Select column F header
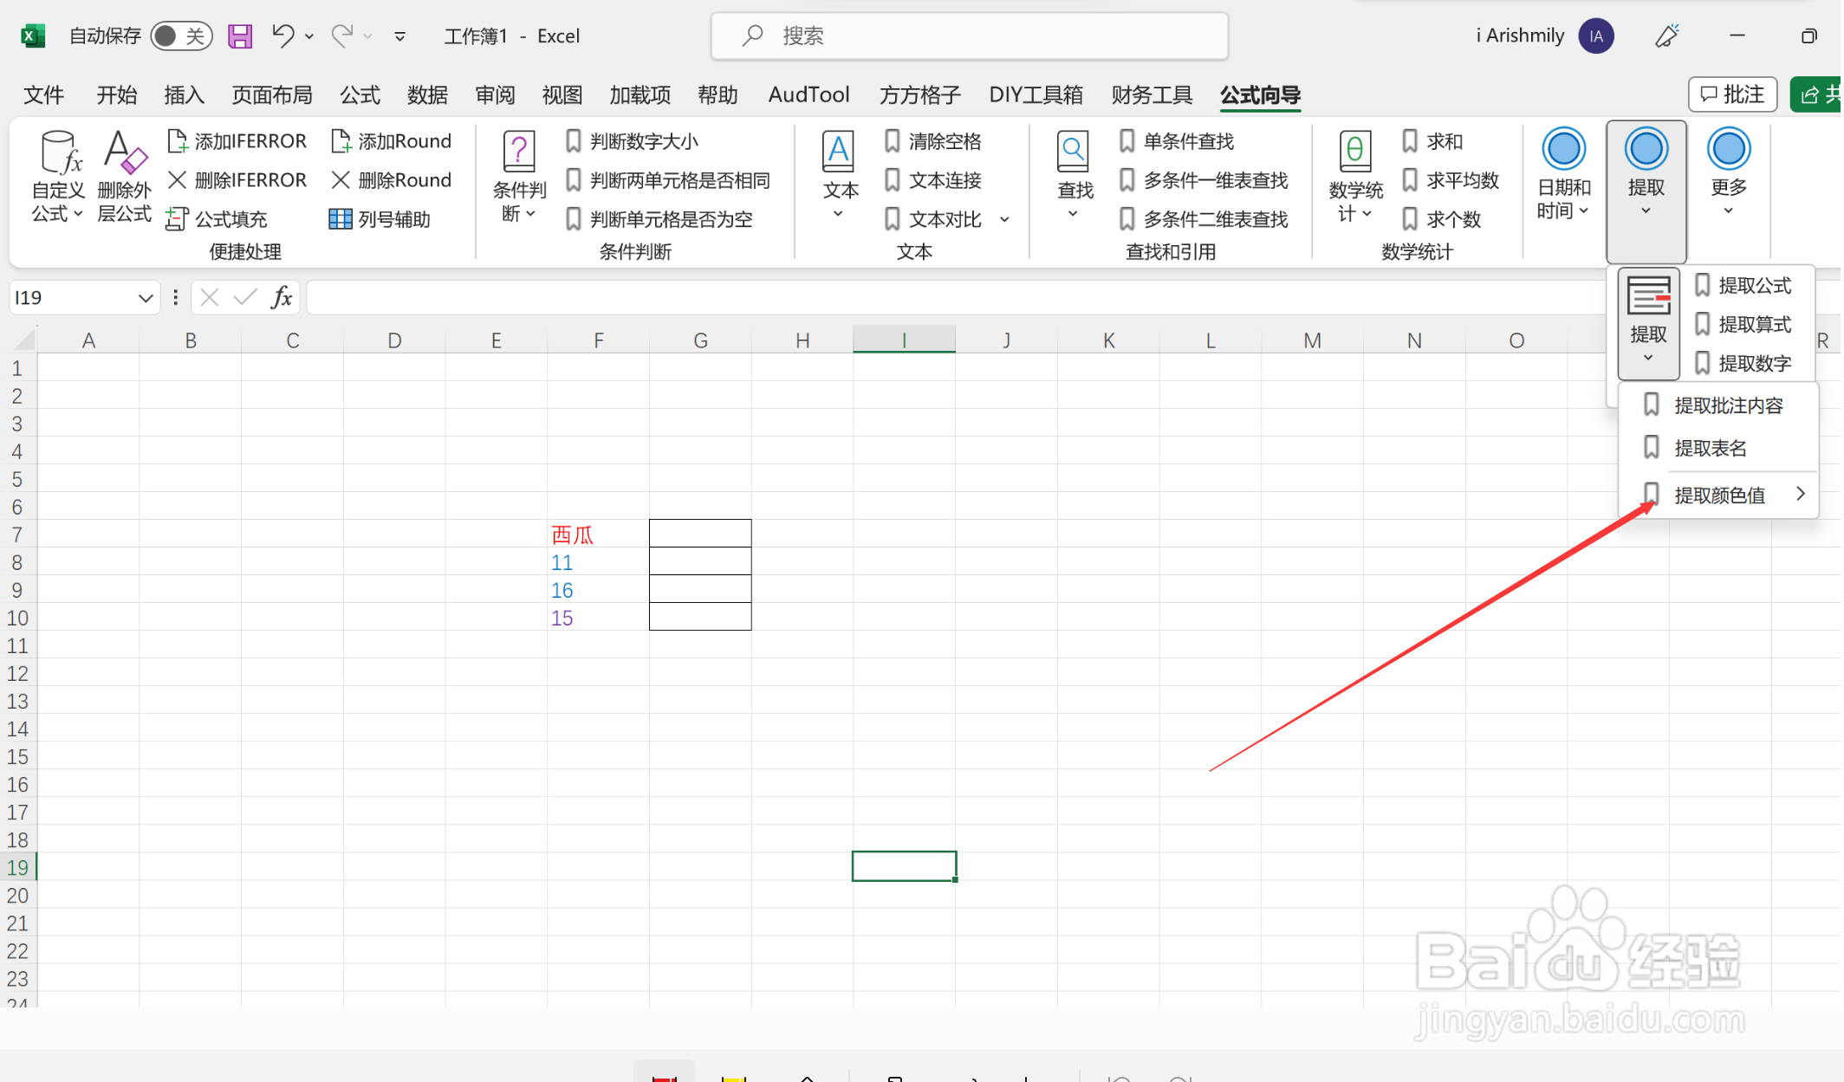Viewport: 1844px width, 1082px height. click(x=598, y=340)
